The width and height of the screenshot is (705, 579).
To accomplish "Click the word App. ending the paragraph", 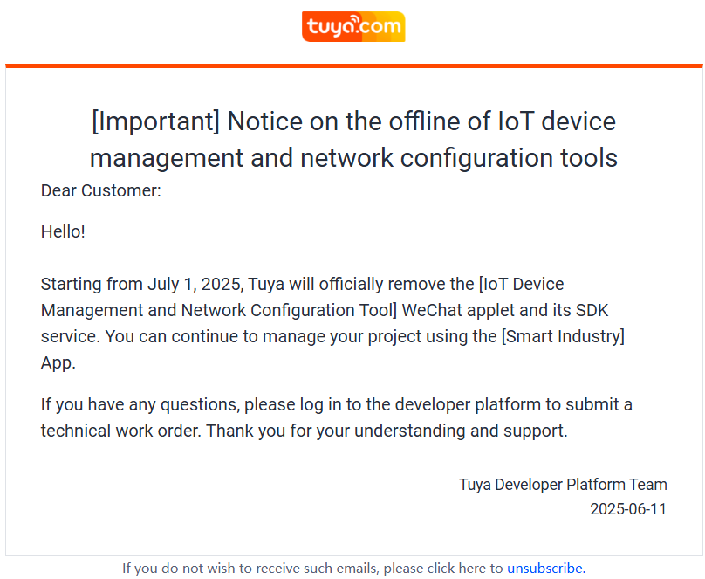I will [x=58, y=362].
